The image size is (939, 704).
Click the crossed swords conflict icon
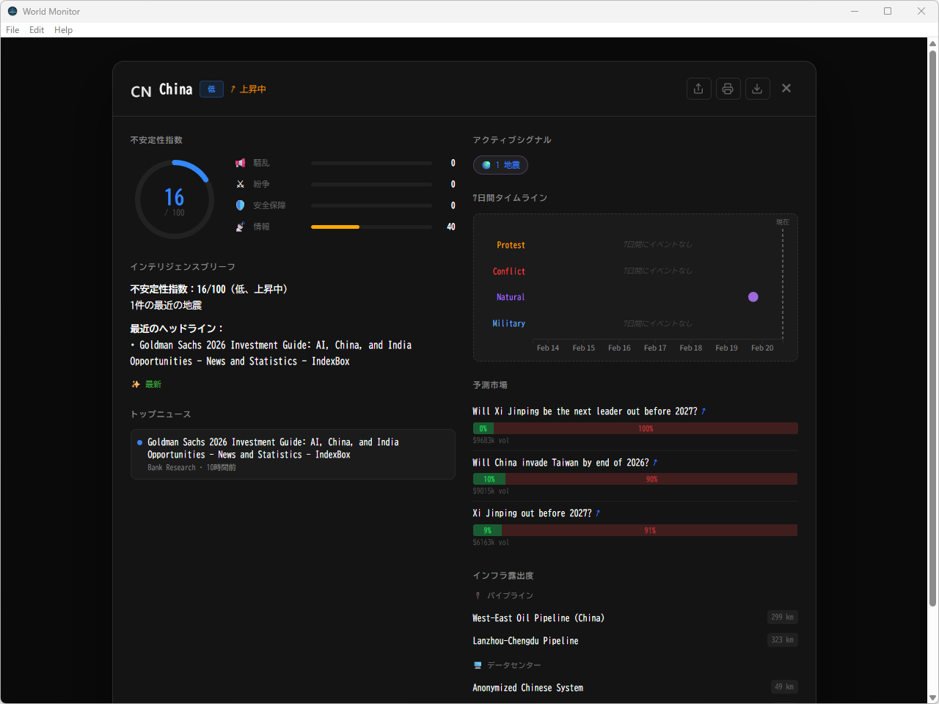240,184
